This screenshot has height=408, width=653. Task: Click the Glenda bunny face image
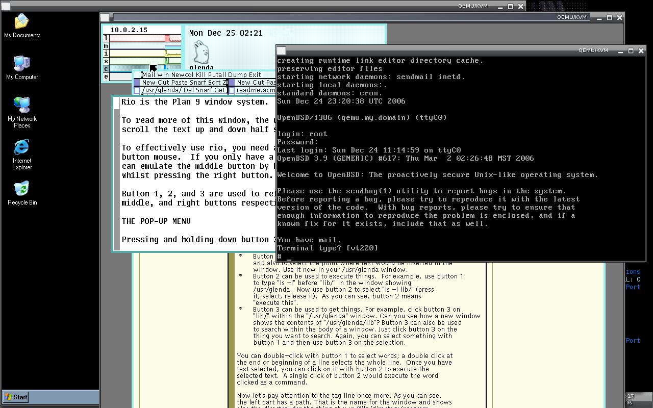201,53
